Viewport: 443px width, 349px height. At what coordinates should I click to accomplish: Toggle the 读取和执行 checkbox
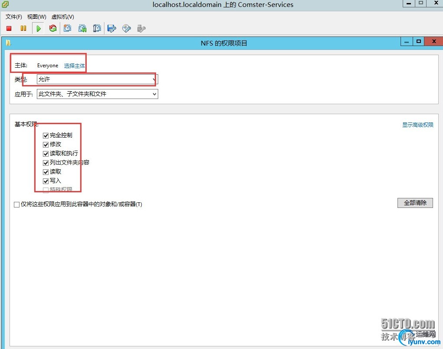coord(46,154)
